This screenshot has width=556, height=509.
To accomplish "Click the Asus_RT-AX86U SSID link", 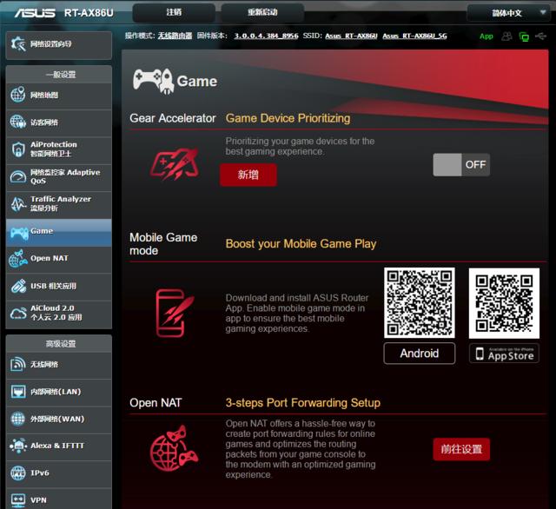I will [x=351, y=36].
